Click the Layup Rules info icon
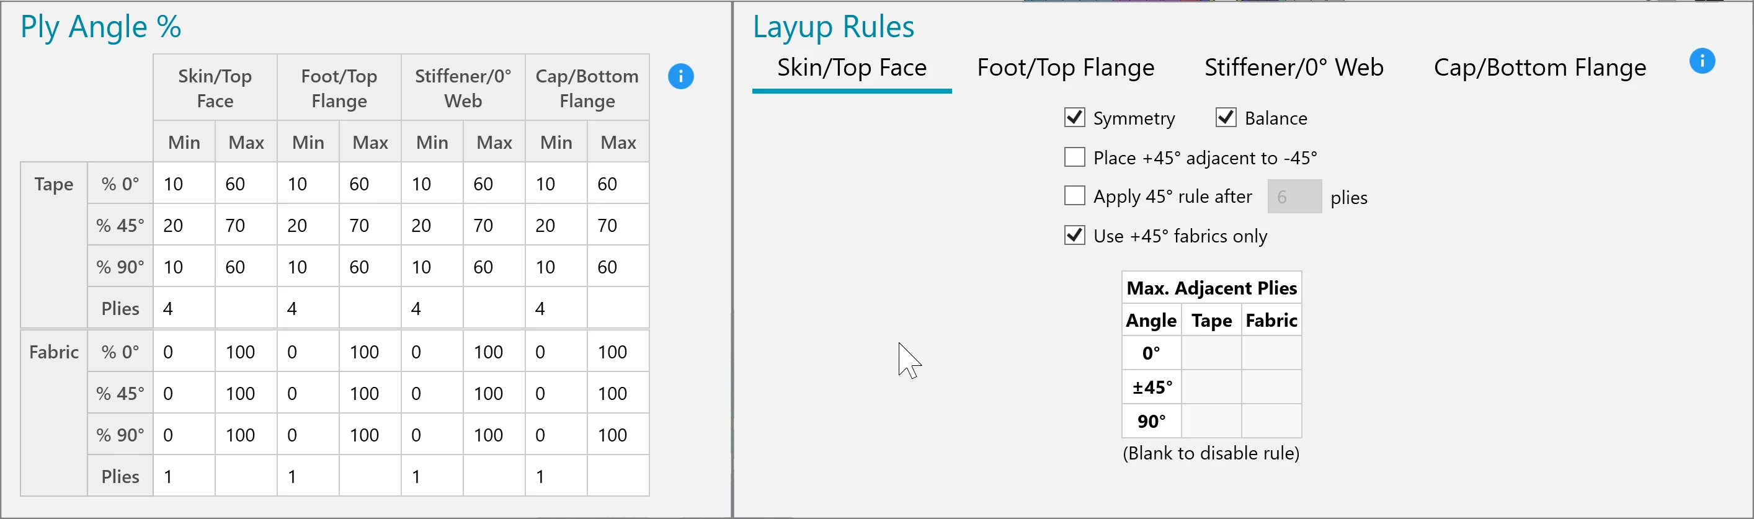 pyautogui.click(x=1701, y=61)
